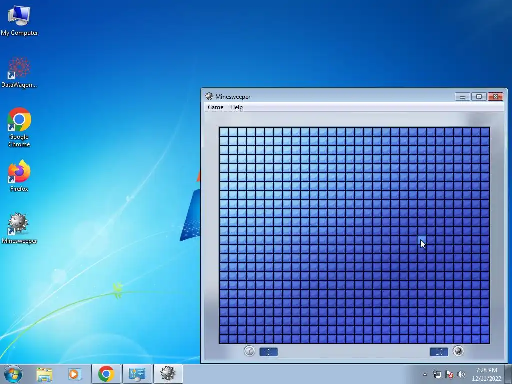Image resolution: width=512 pixels, height=384 pixels.
Task: Maximize the Minesweeper window
Action: point(479,96)
